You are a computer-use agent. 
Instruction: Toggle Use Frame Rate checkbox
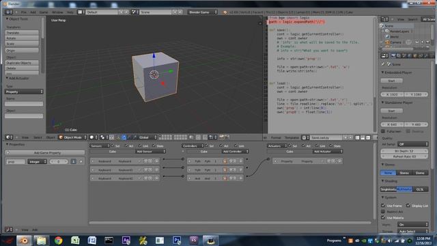tap(383, 206)
